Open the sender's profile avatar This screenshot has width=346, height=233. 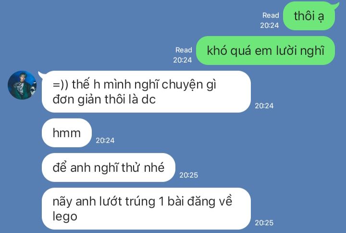[x=22, y=85]
